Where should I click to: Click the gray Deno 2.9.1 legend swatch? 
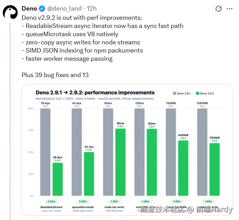(175, 93)
